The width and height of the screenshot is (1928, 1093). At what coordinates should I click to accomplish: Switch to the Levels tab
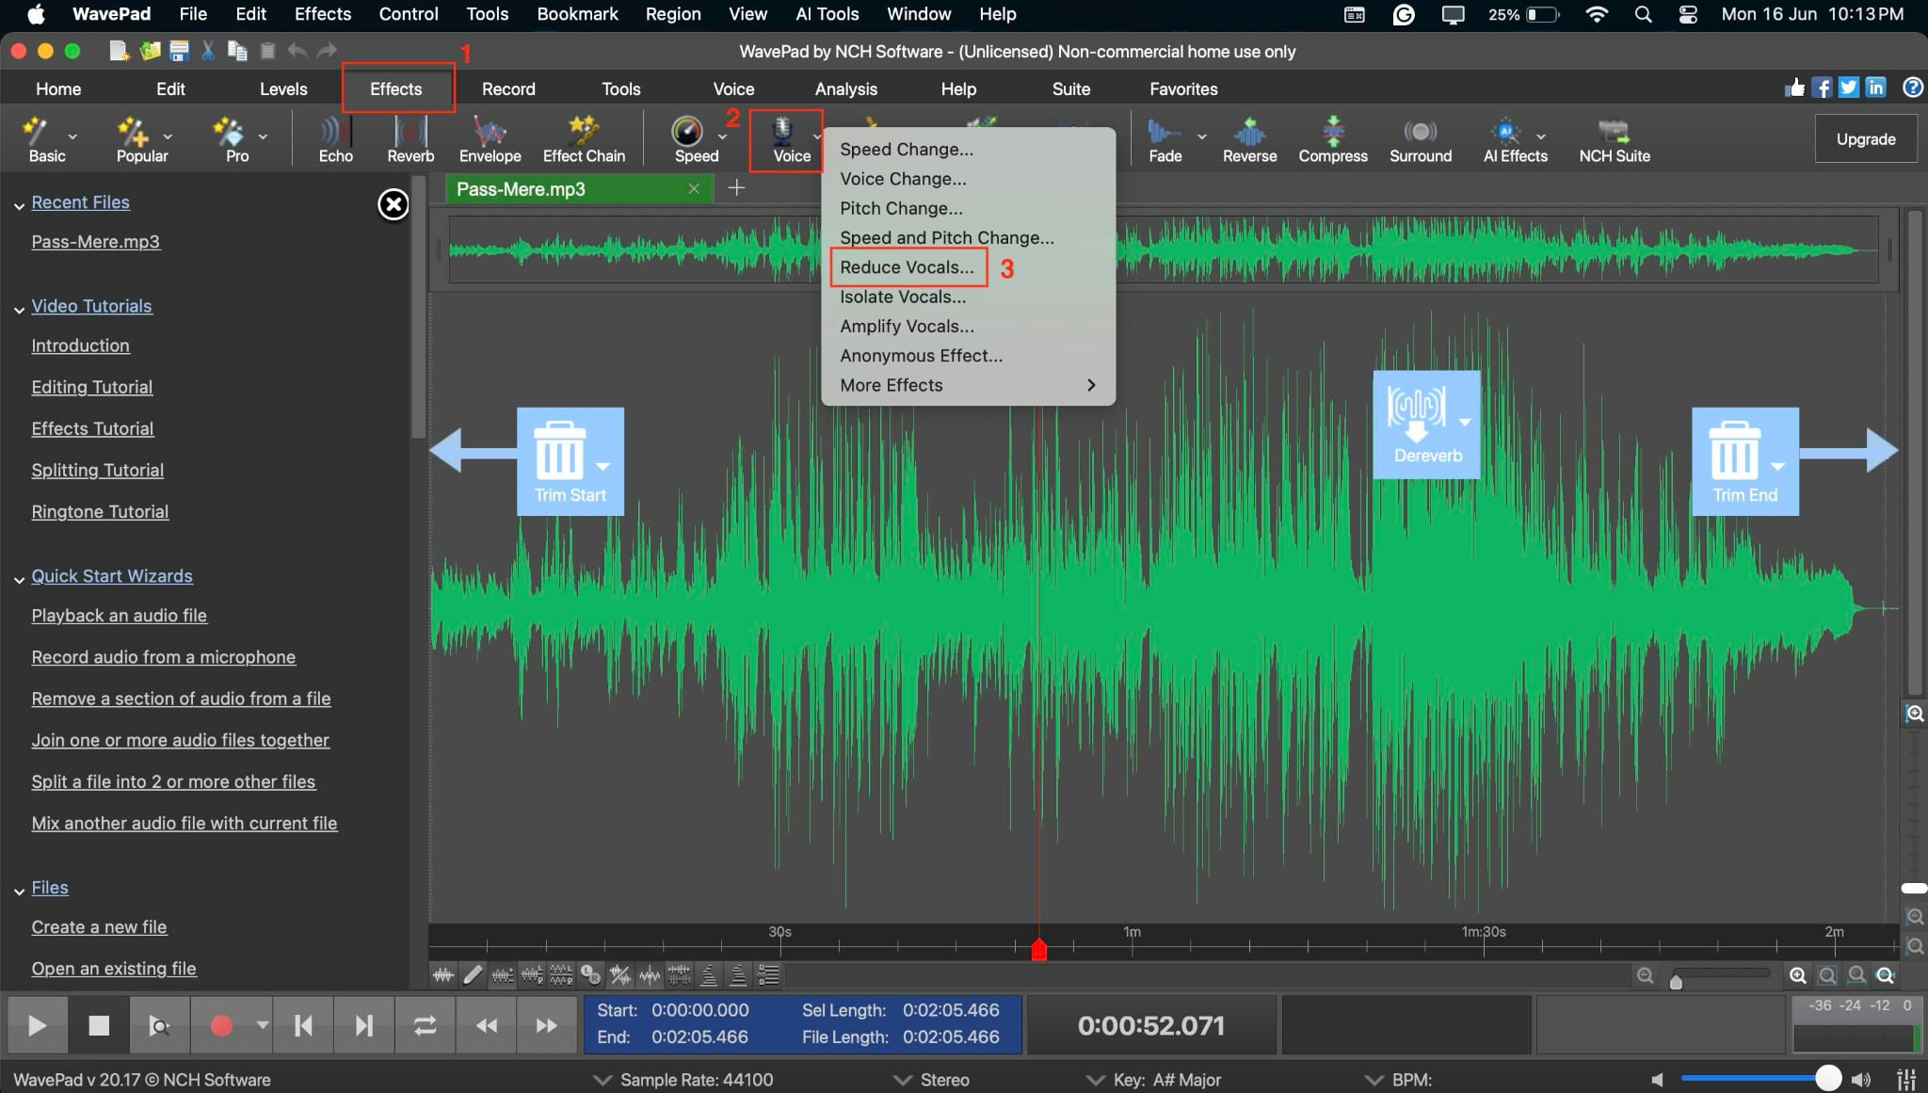tap(283, 88)
